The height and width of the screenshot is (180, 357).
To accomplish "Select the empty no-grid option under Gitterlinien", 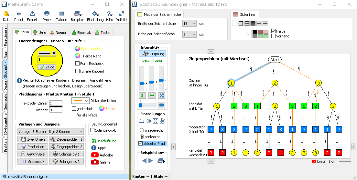I will pos(234,23).
